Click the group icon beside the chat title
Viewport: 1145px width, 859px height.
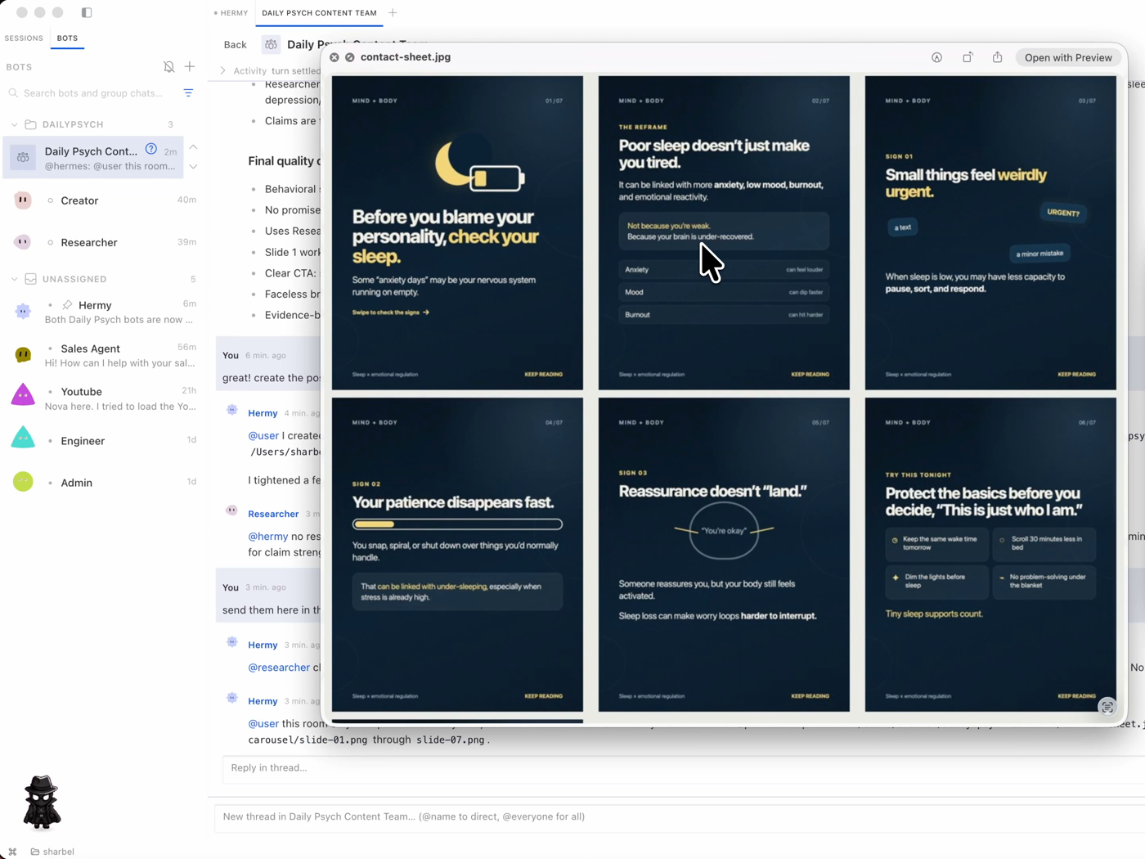271,45
